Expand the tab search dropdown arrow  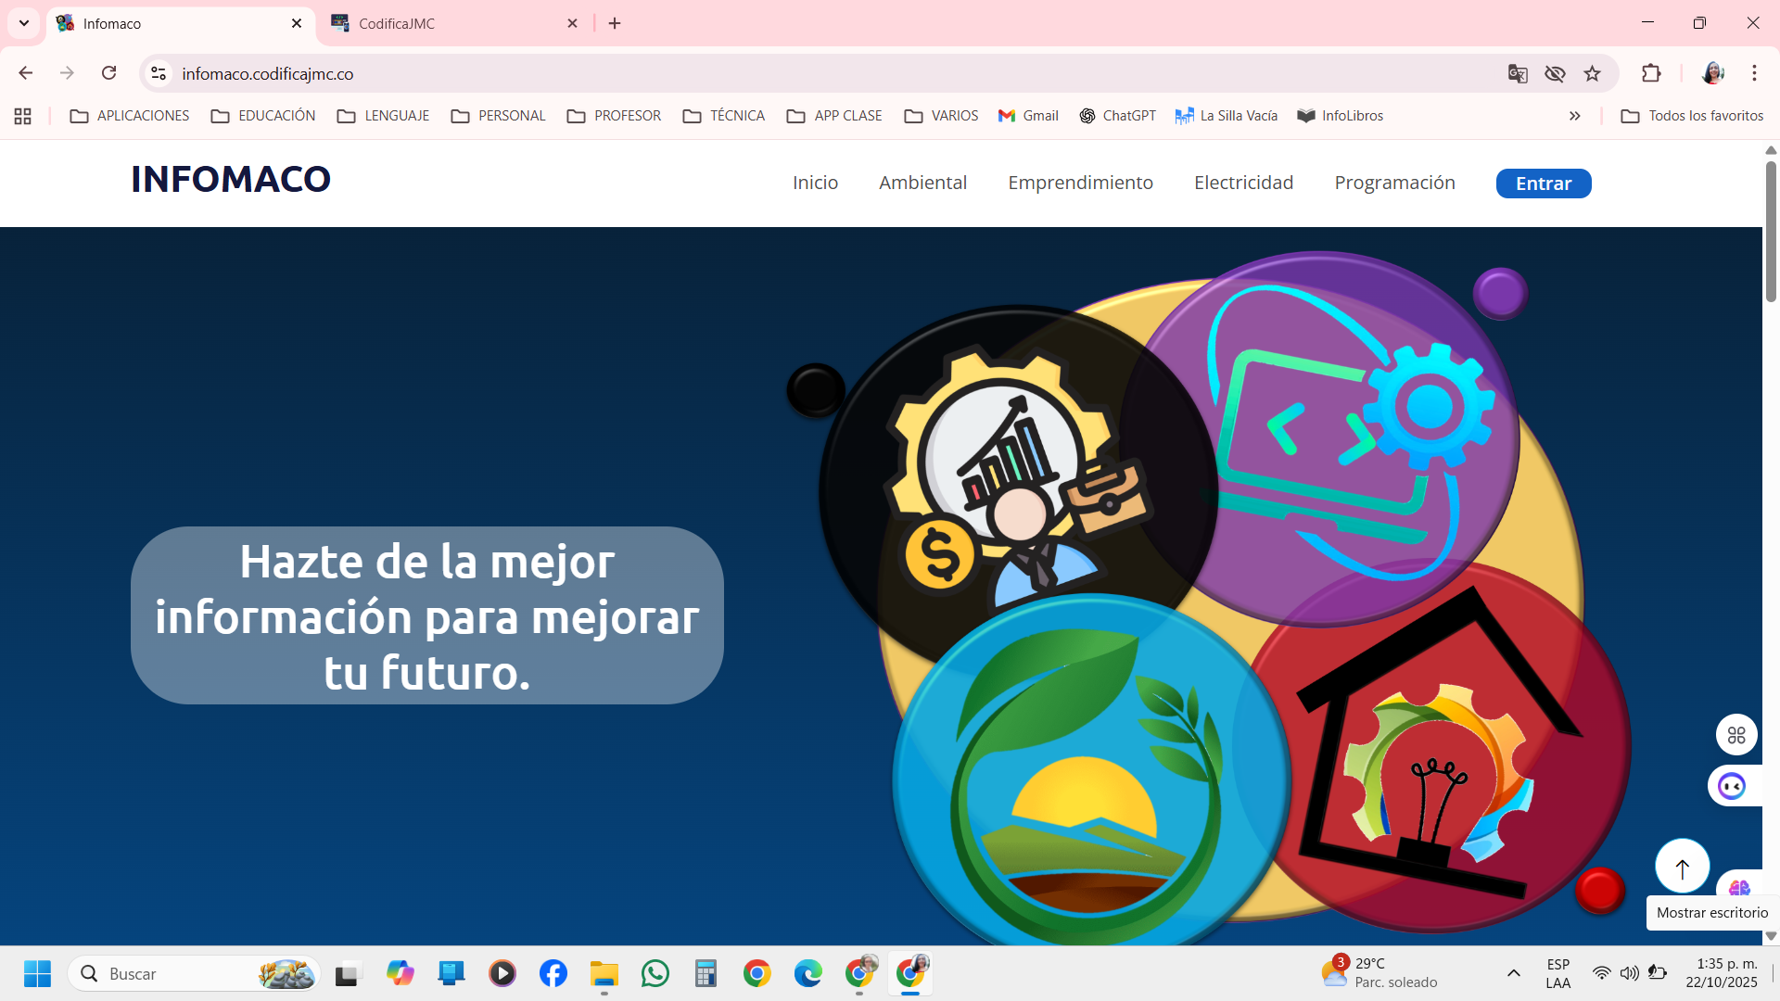click(x=24, y=23)
